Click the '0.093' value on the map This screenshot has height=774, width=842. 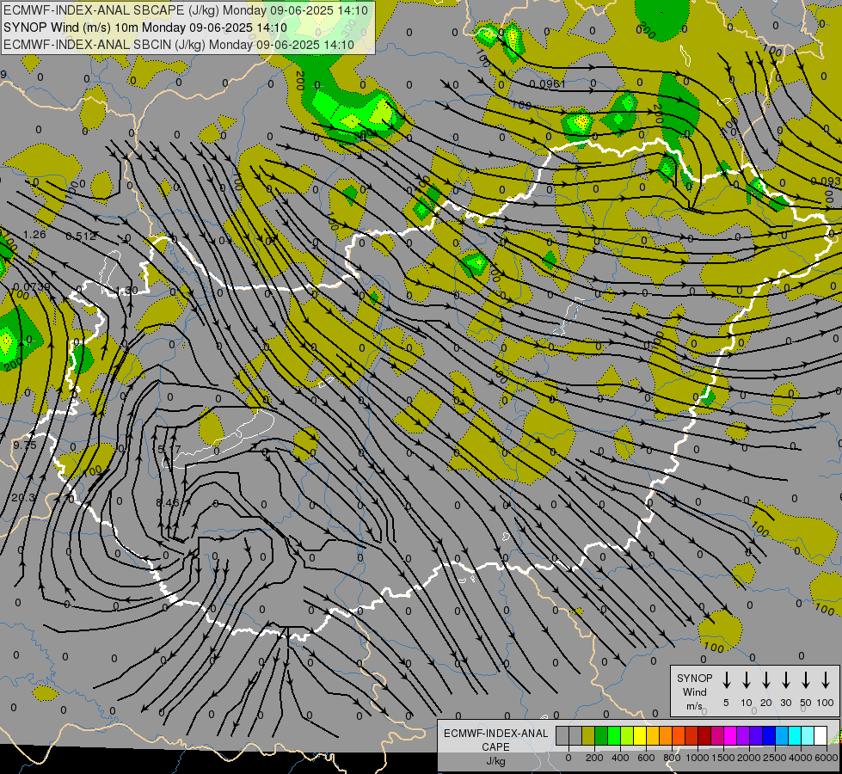tap(826, 181)
